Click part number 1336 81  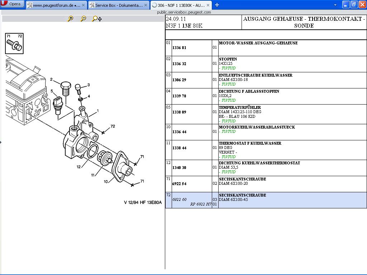[179, 48]
